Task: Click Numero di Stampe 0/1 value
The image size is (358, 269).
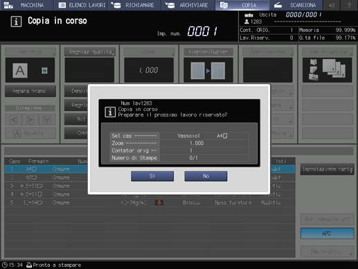Action: [193, 158]
